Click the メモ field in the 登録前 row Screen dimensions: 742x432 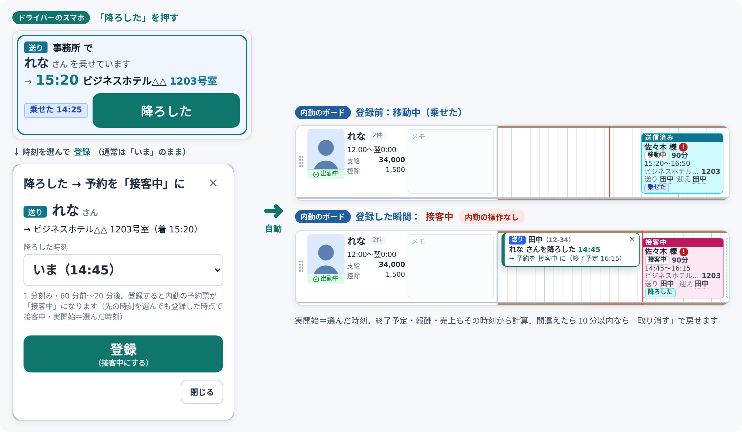pyautogui.click(x=451, y=161)
